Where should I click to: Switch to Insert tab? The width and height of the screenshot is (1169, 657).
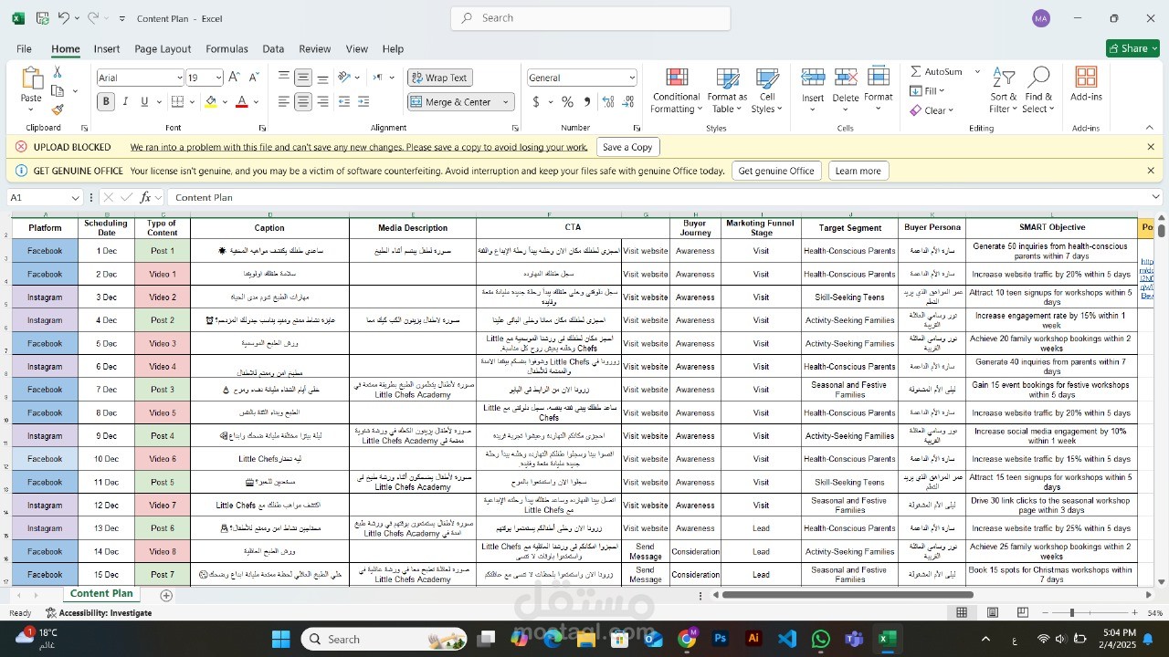107,49
